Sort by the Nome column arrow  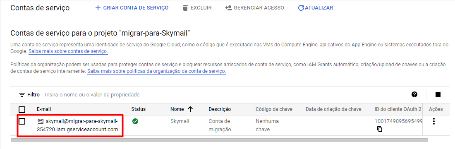coord(190,109)
